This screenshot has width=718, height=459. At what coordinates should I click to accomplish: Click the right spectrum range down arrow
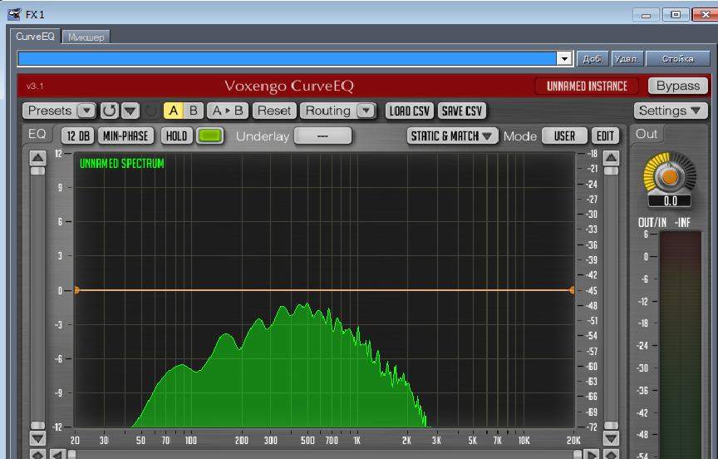tap(611, 437)
